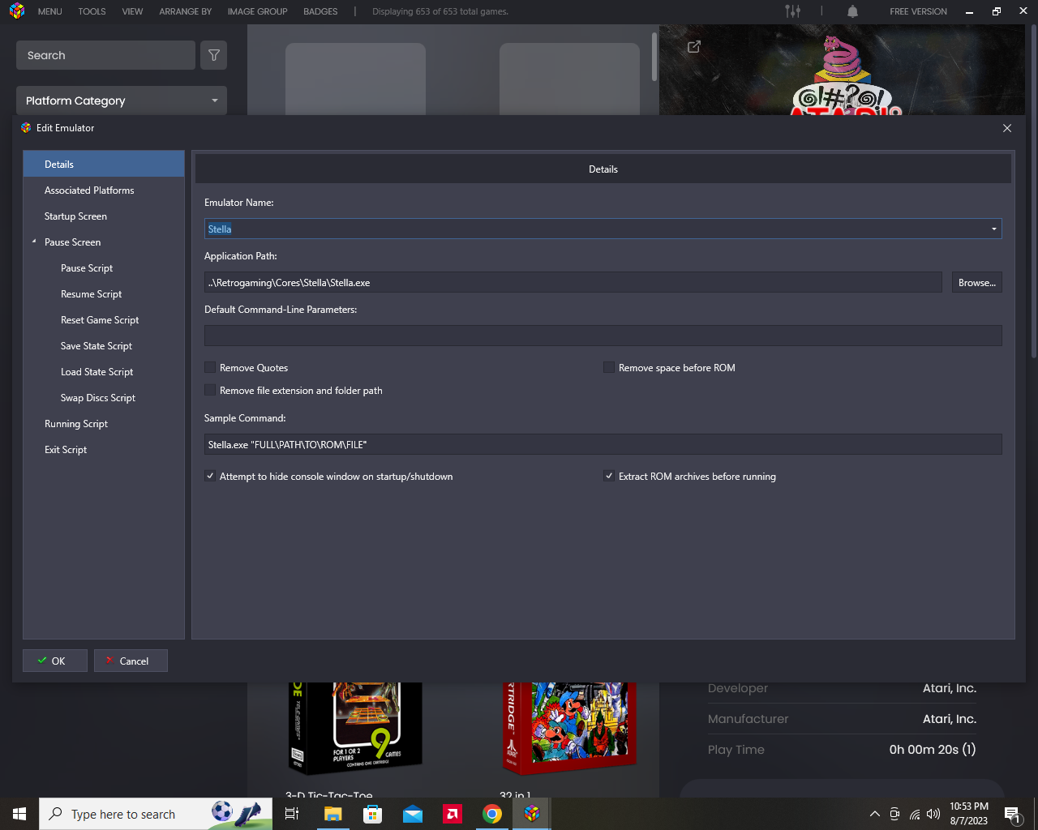Click the pop-out details icon
The width and height of the screenshot is (1038, 830).
coord(694,47)
